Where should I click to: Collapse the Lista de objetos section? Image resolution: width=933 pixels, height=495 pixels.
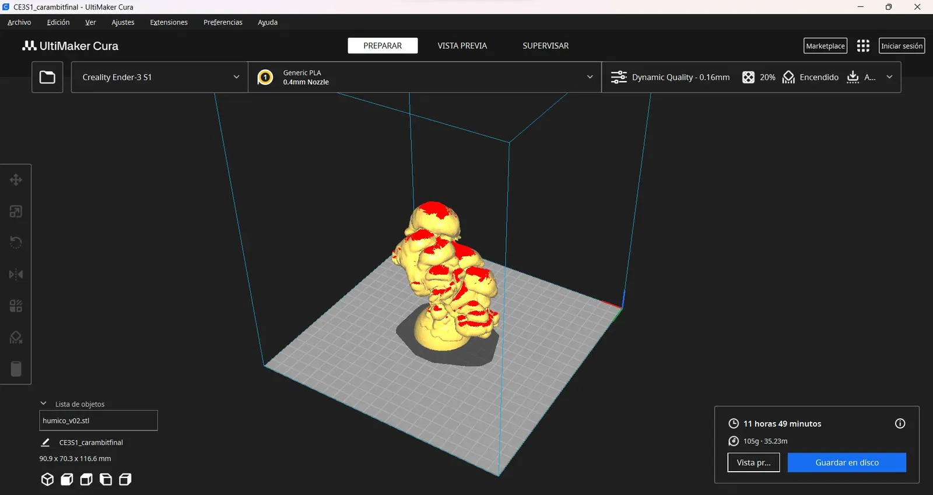click(43, 404)
